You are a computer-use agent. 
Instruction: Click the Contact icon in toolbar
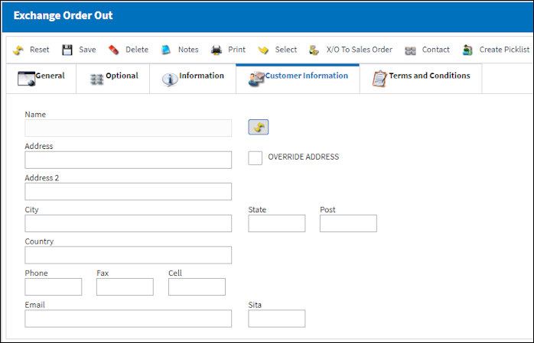(410, 50)
